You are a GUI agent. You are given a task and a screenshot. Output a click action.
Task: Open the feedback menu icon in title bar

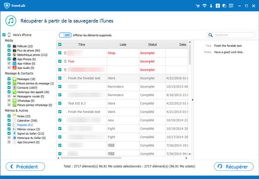click(x=231, y=6)
